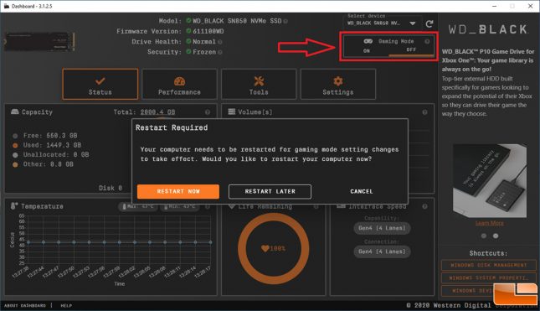The height and width of the screenshot is (311, 540).
Task: Open Windows System Properties shortcut
Action: click(489, 278)
